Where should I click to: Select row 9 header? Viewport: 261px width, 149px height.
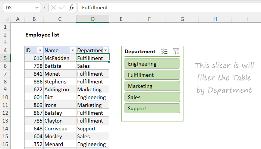[5, 89]
